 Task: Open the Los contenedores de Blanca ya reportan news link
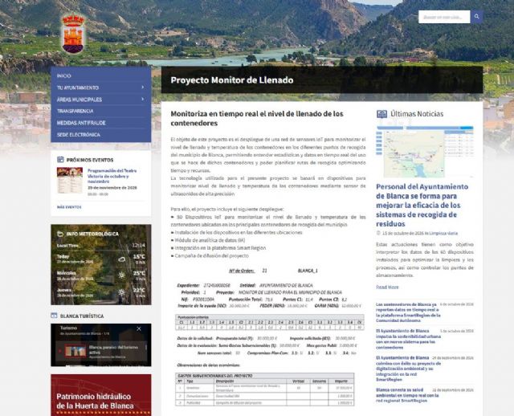click(409, 312)
